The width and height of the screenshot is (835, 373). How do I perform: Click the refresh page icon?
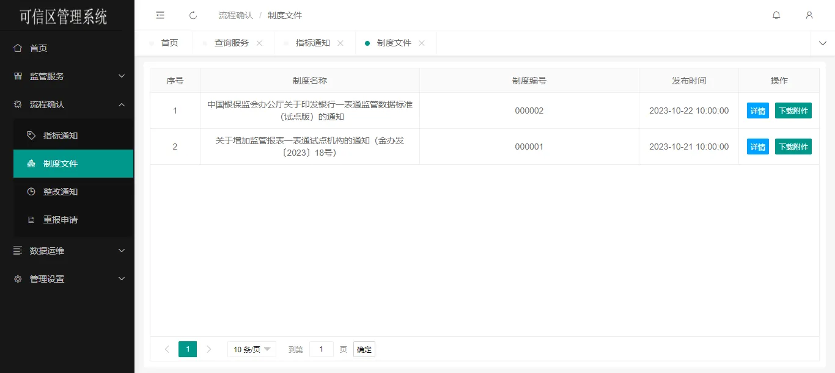point(193,15)
